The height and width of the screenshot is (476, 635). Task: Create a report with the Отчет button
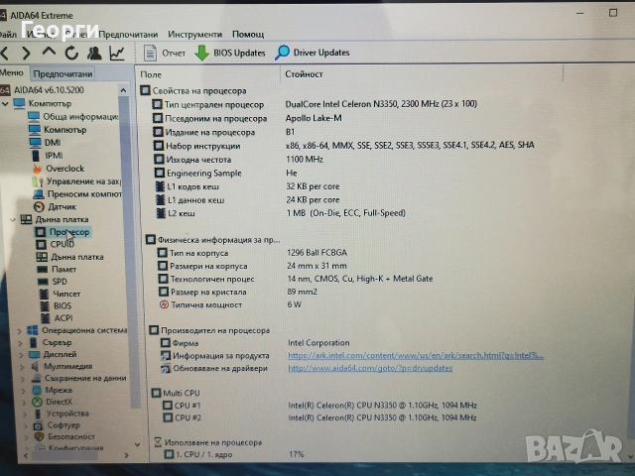165,53
